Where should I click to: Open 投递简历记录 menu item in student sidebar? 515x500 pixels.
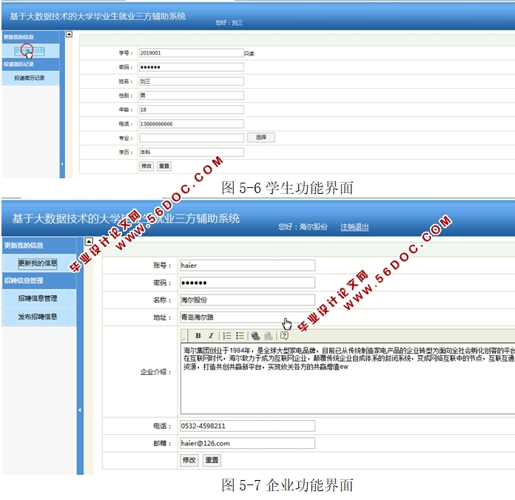point(30,78)
